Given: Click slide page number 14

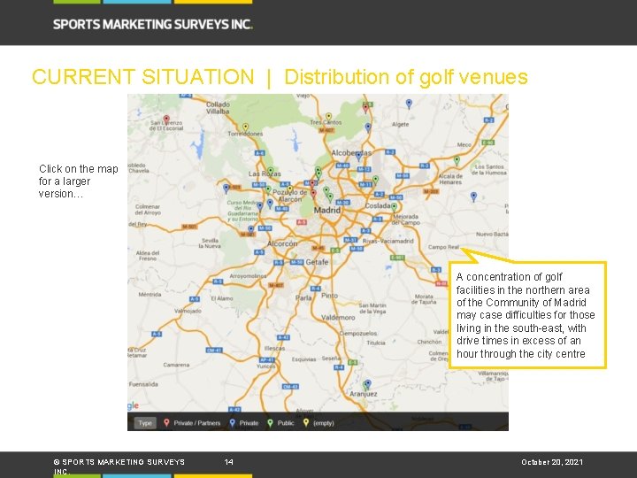Looking at the screenshot, I should [x=229, y=462].
